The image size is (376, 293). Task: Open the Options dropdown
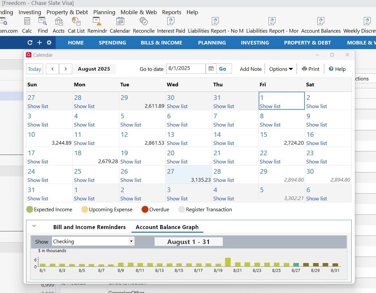[x=281, y=69]
